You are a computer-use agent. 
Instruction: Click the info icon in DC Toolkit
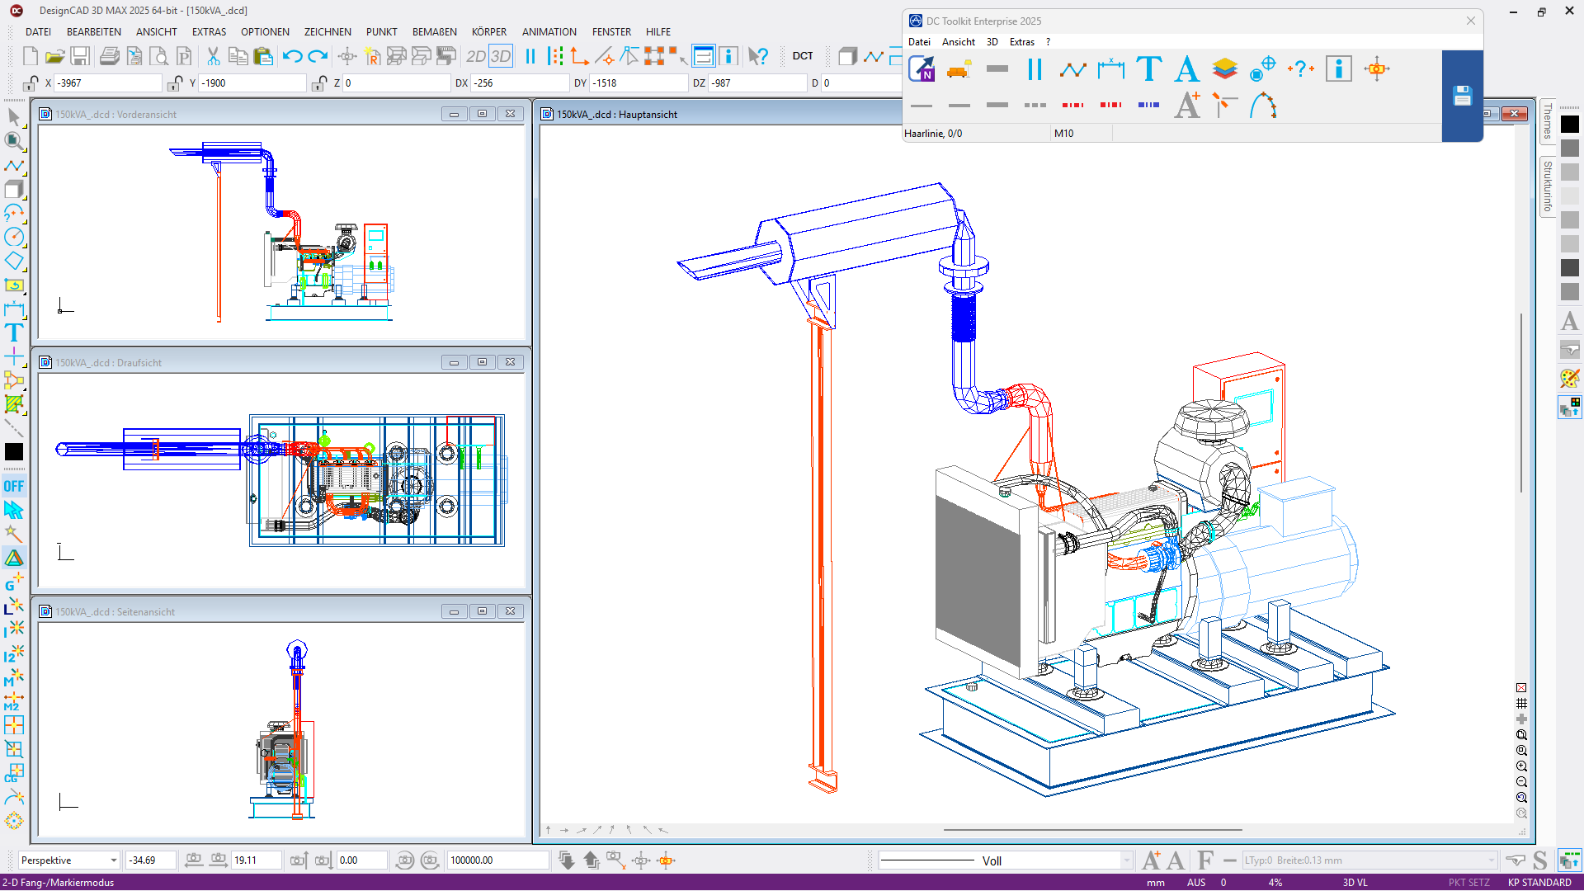pyautogui.click(x=1338, y=69)
